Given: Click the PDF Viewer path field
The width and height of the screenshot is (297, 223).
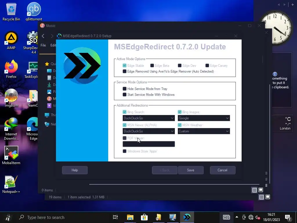Looking at the screenshot, I should (x=149, y=144).
